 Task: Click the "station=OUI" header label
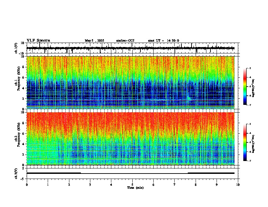(125, 41)
